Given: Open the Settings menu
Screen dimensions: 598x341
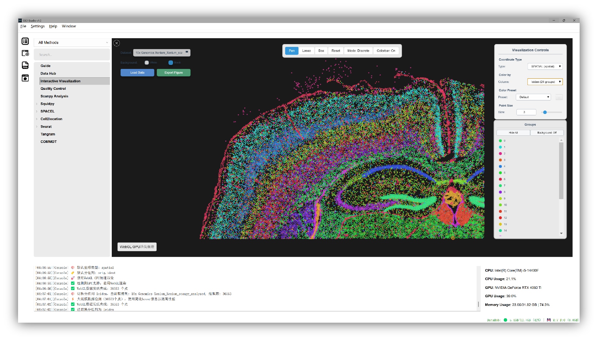Looking at the screenshot, I should tap(37, 26).
